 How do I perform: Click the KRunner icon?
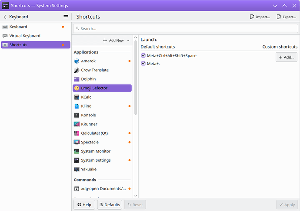[77, 124]
